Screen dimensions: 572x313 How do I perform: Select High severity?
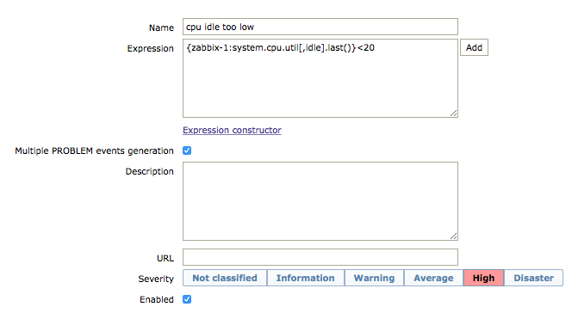[484, 278]
